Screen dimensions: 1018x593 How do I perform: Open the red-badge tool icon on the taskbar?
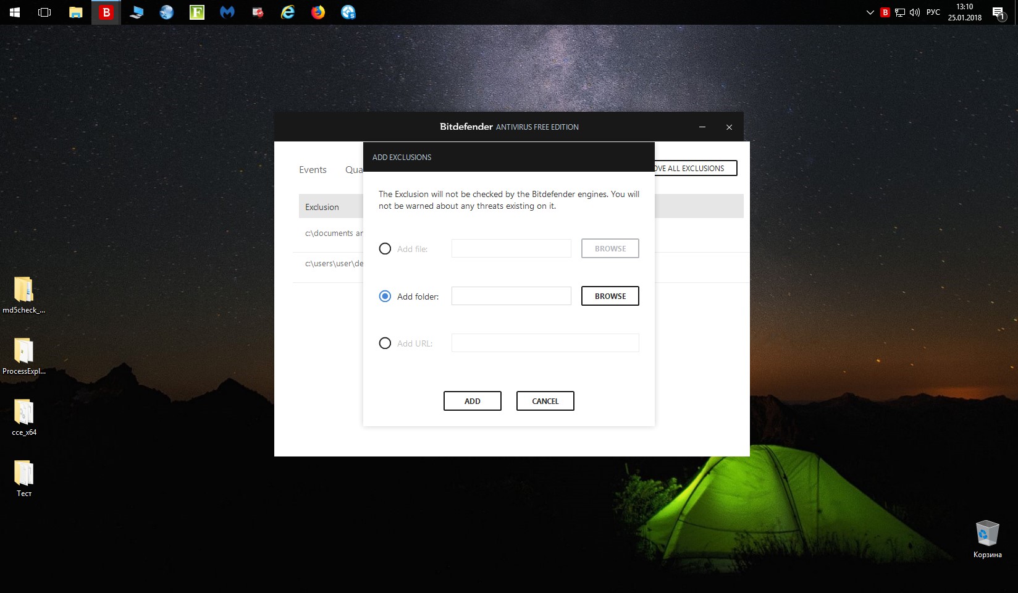click(x=258, y=12)
